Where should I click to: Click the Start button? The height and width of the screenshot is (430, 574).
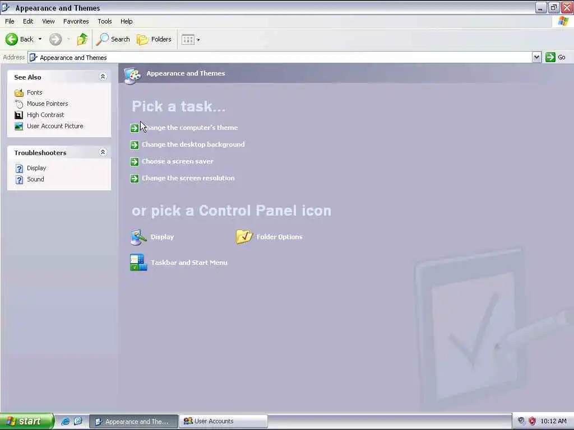tap(26, 421)
